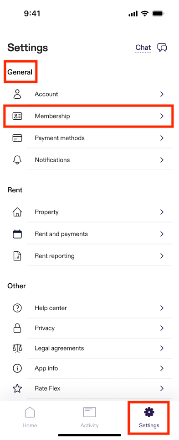Tap the Rent reporting document icon
The image size is (179, 440).
coord(17,256)
